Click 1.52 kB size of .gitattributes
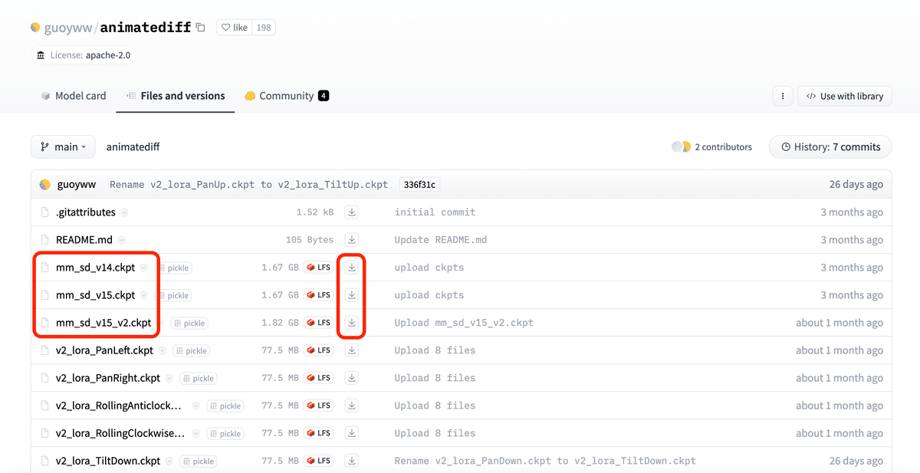The height and width of the screenshot is (473, 920). (x=315, y=212)
